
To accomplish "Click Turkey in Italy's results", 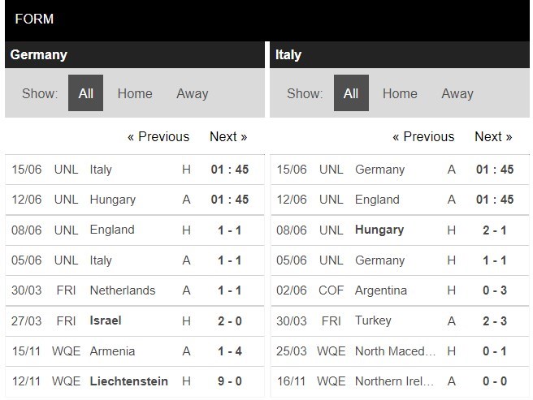I will coord(373,320).
